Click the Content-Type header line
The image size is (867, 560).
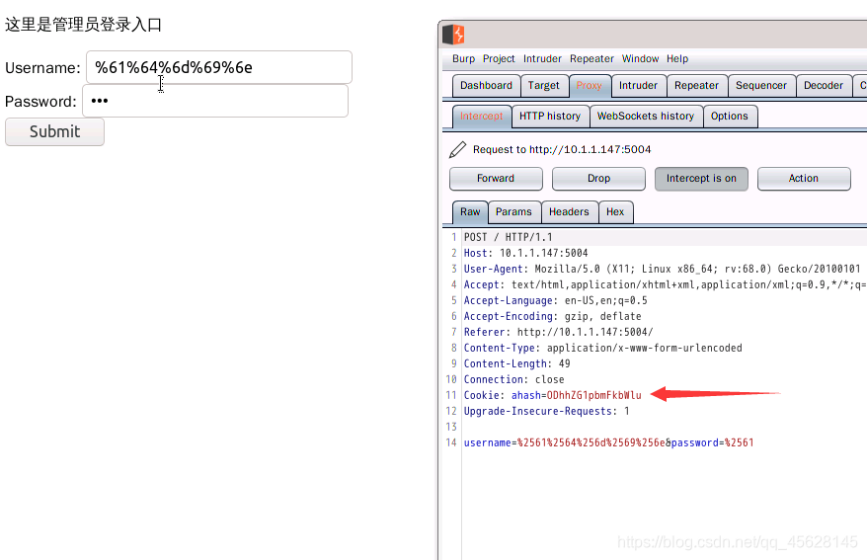point(602,348)
